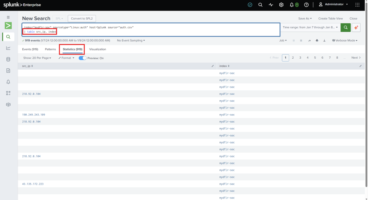Viewport: 368px width, 200px height.
Task: Open the Save As dropdown
Action: pyautogui.click(x=305, y=18)
